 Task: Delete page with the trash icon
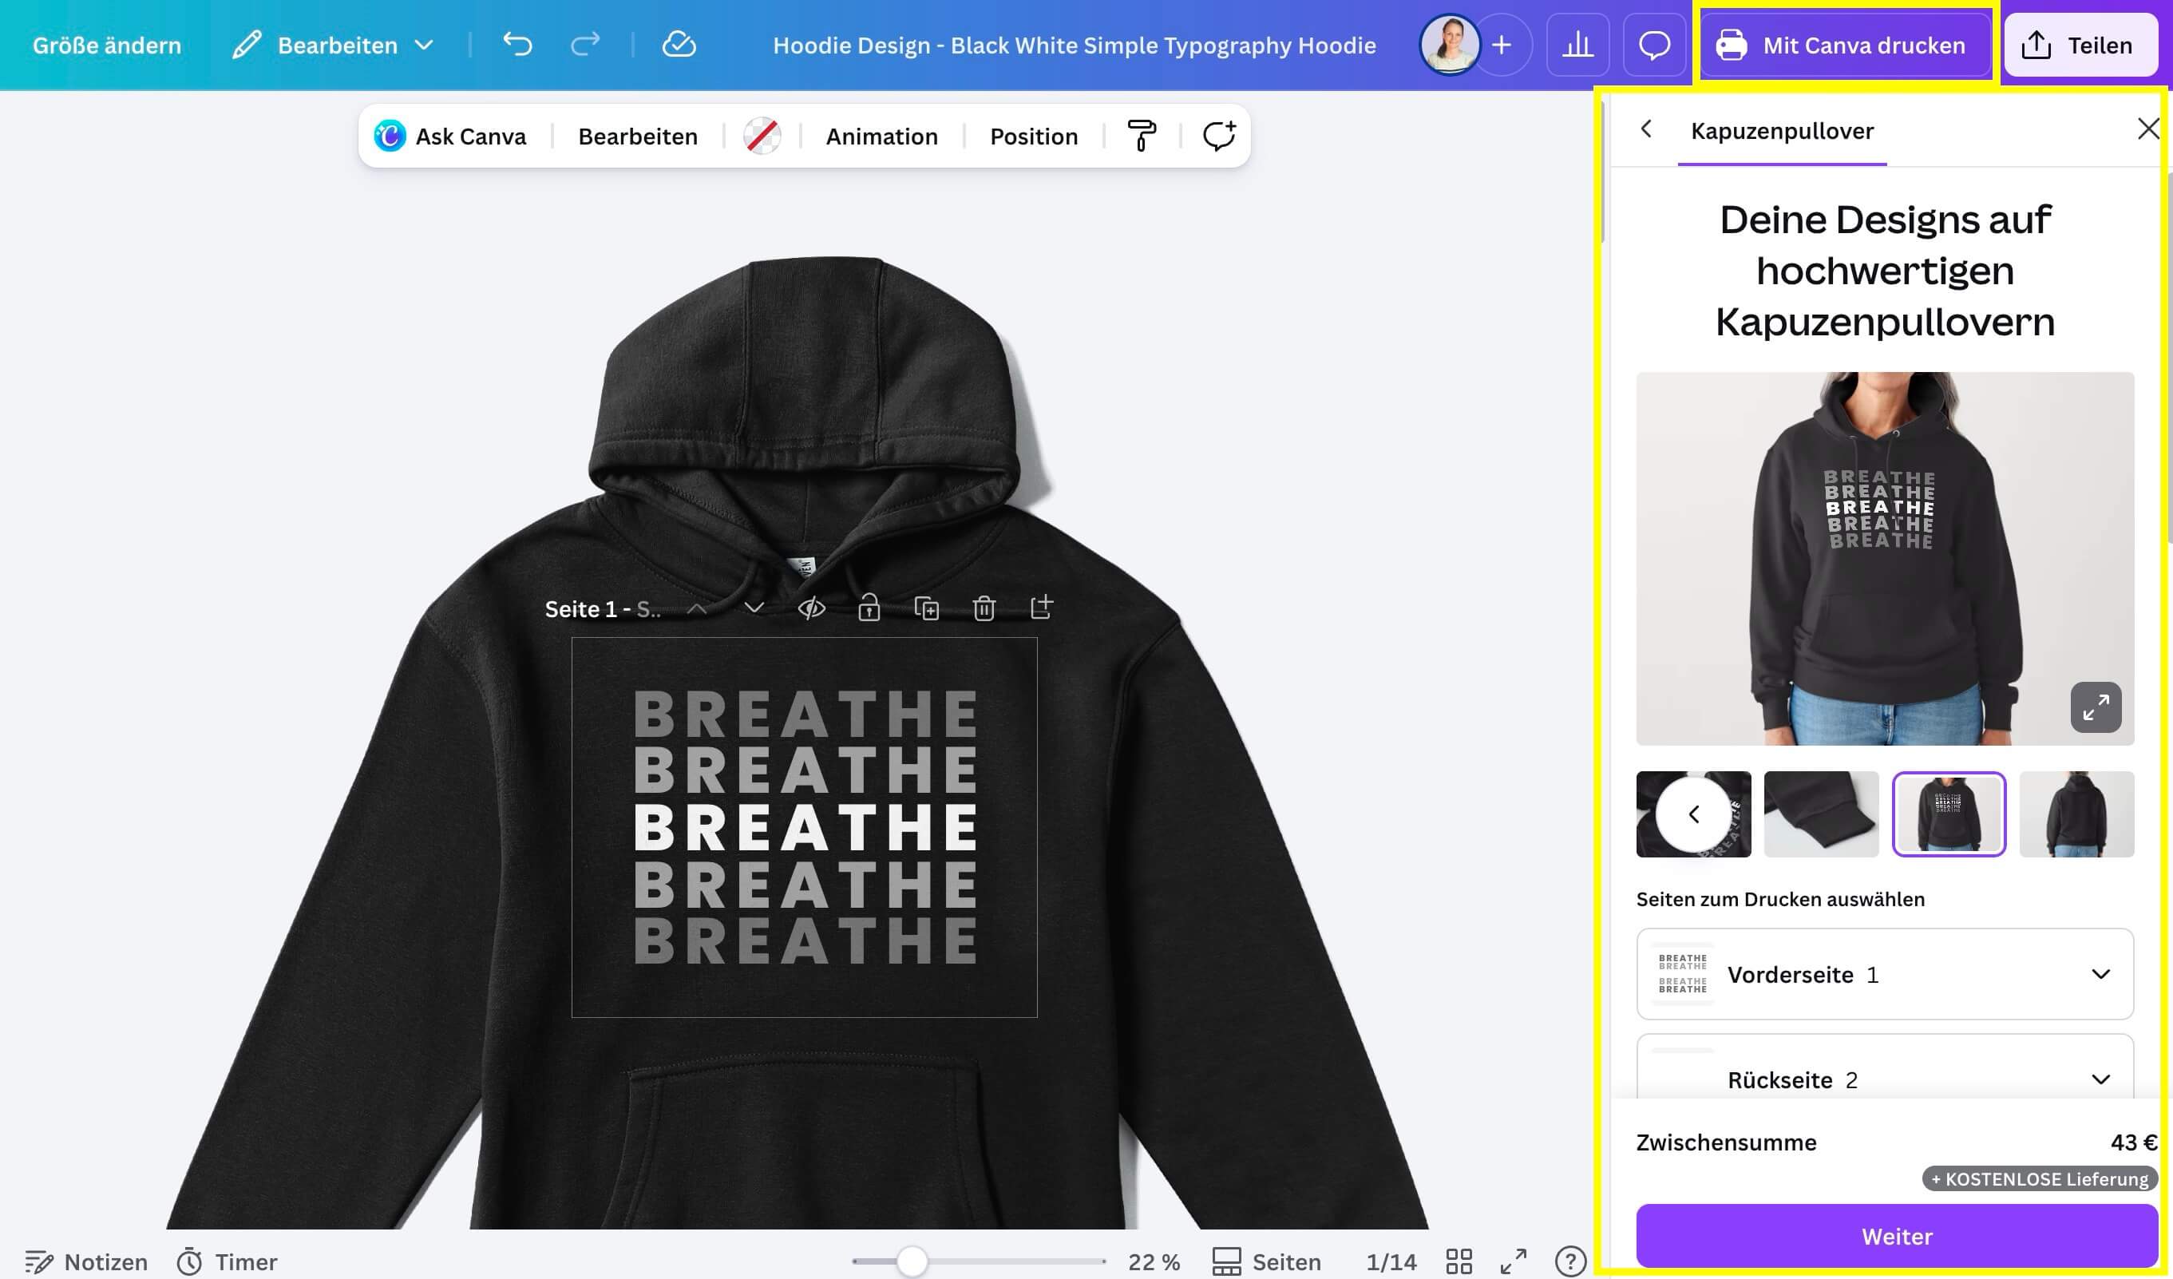pyautogui.click(x=984, y=608)
